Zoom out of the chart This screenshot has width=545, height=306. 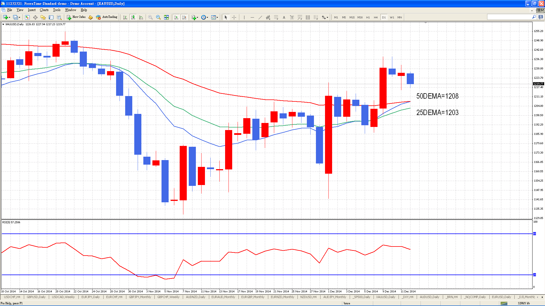click(x=158, y=17)
